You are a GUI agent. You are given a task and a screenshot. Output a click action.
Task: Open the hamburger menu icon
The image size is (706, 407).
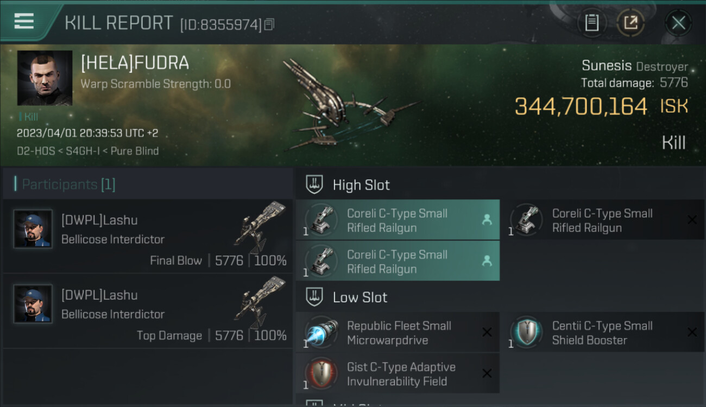(24, 21)
